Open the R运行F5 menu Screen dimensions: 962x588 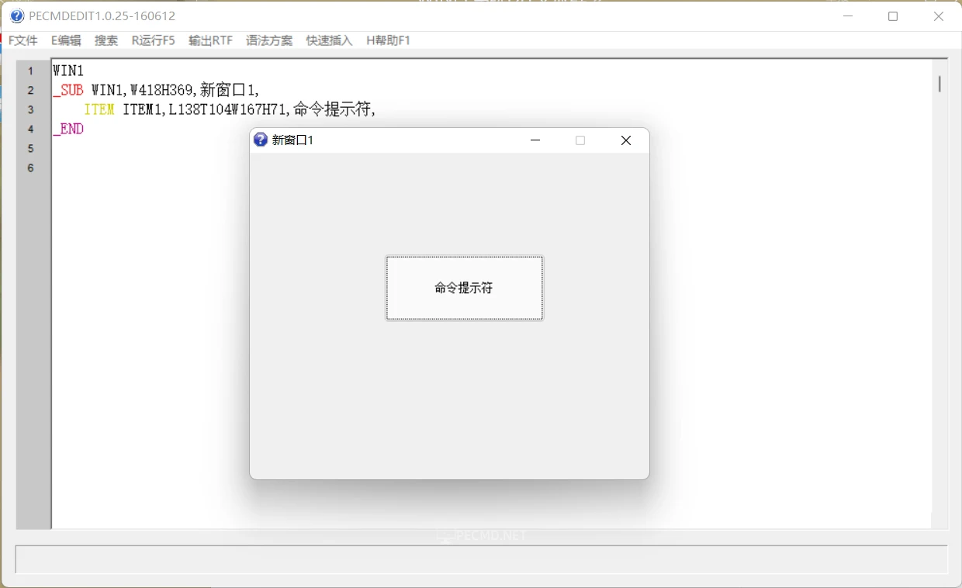[153, 40]
